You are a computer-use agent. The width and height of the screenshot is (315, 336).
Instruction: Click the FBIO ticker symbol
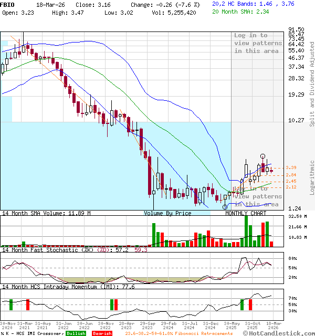7,3
